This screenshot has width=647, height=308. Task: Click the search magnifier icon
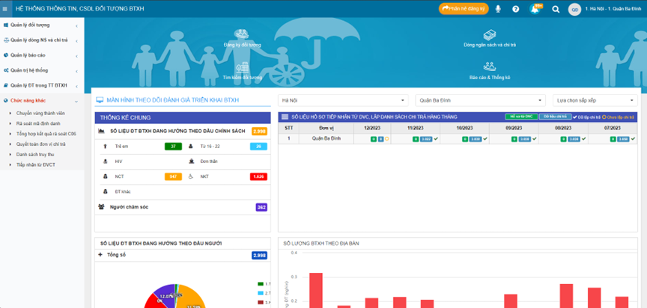[556, 9]
